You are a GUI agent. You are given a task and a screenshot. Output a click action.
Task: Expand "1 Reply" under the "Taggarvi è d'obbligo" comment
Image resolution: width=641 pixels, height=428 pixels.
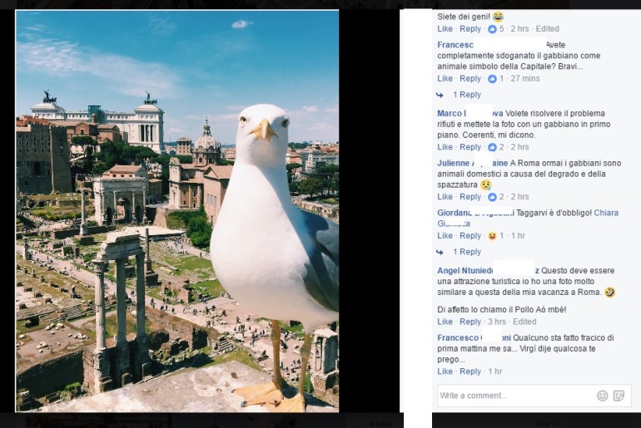(466, 252)
